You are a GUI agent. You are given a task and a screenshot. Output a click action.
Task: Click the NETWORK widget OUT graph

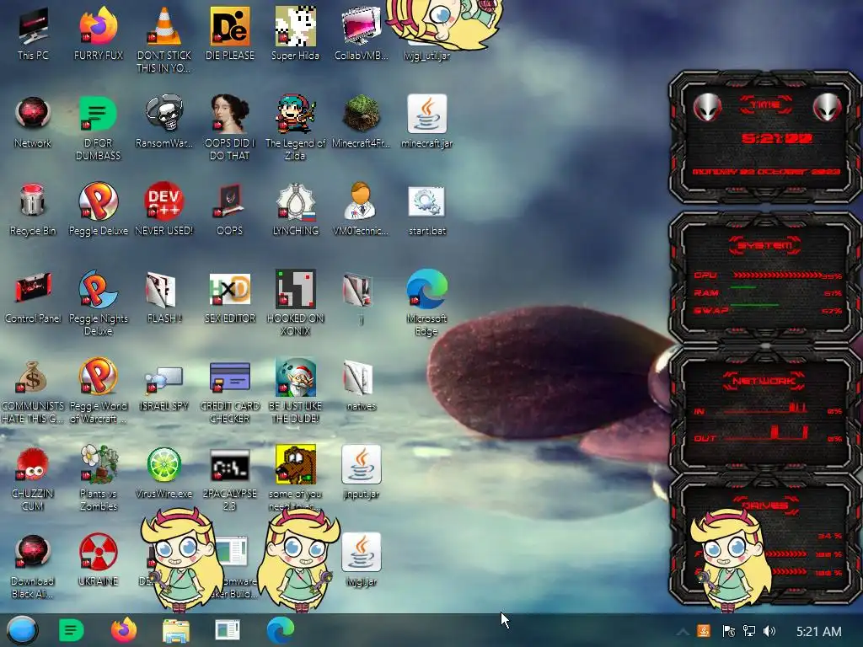[x=766, y=433]
